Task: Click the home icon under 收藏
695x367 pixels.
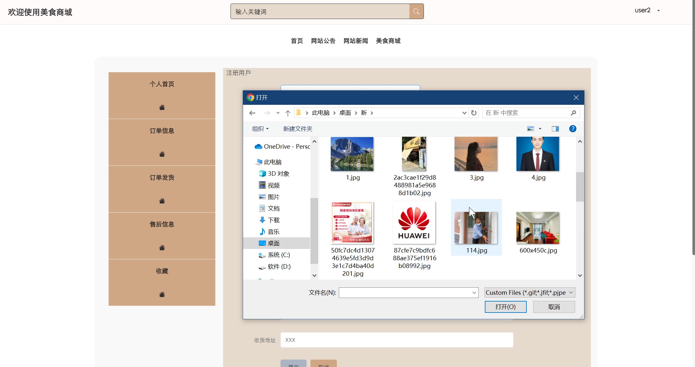Action: click(162, 294)
